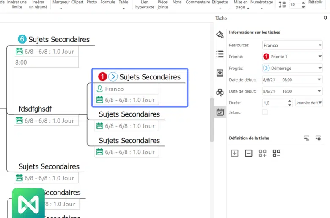Click the Lien hypertexte button

[x=145, y=5]
